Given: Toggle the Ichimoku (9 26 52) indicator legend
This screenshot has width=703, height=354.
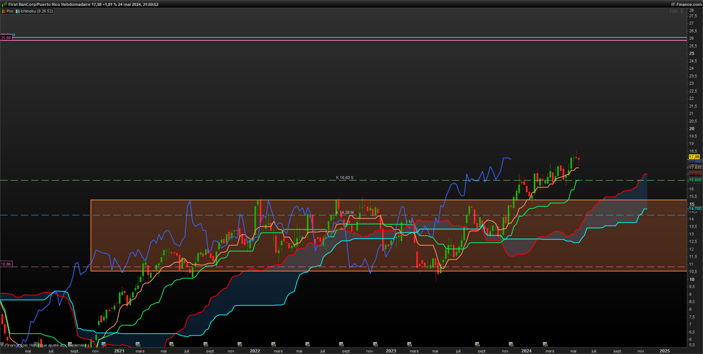Looking at the screenshot, I should (x=34, y=11).
